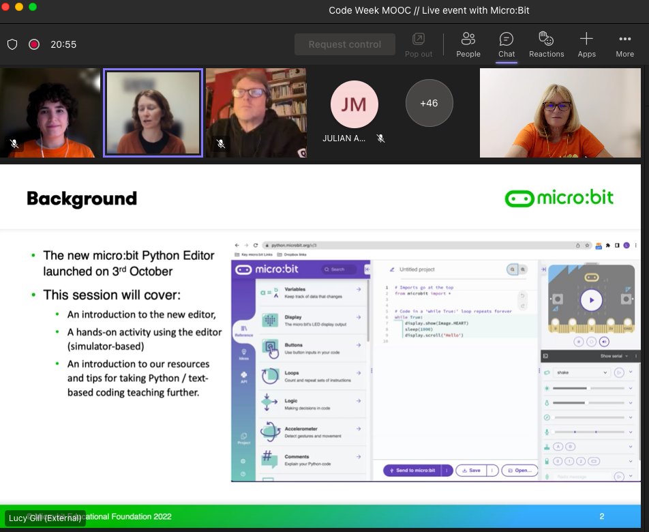Open more options beside Send to micro:bit
The image size is (649, 532).
[x=447, y=471]
